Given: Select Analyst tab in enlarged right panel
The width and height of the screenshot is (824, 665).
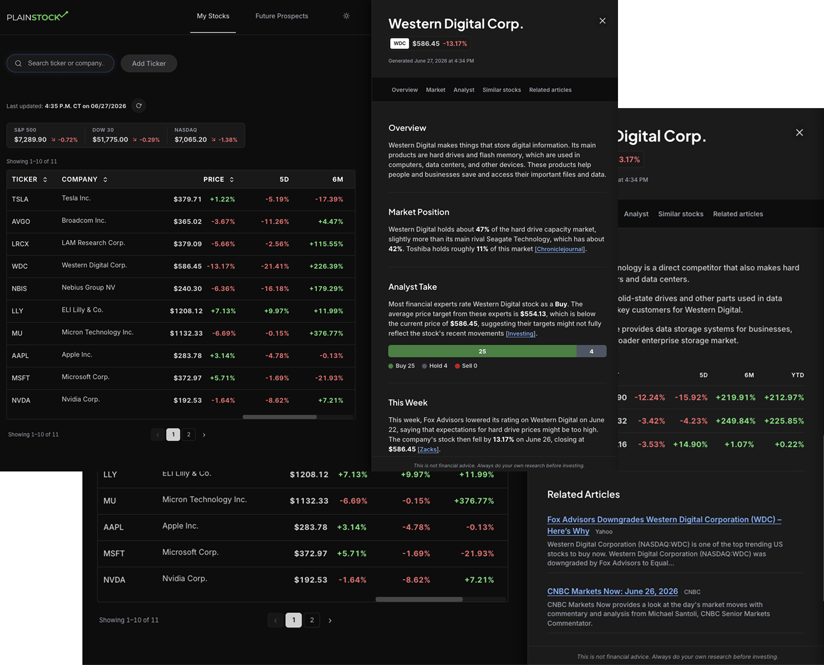Looking at the screenshot, I should tap(636, 214).
